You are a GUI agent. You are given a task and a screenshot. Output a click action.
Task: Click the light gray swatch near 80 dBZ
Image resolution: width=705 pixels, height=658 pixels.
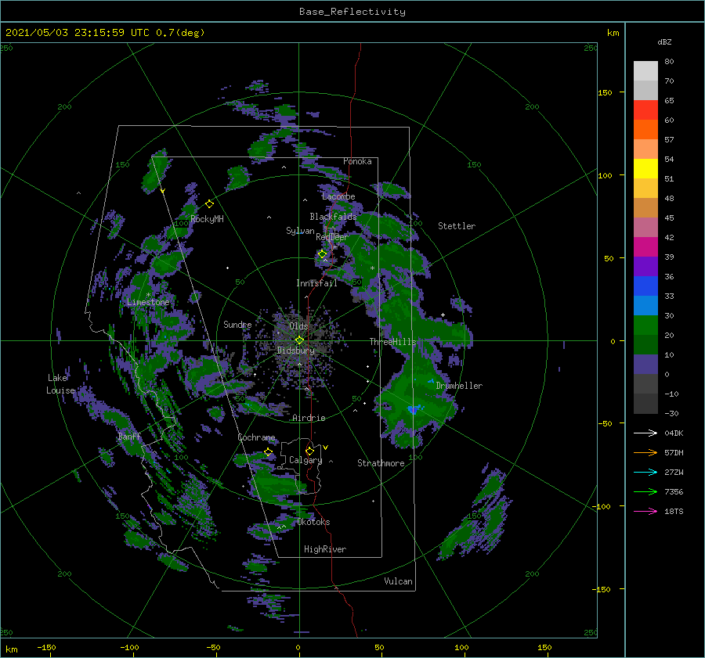645,71
